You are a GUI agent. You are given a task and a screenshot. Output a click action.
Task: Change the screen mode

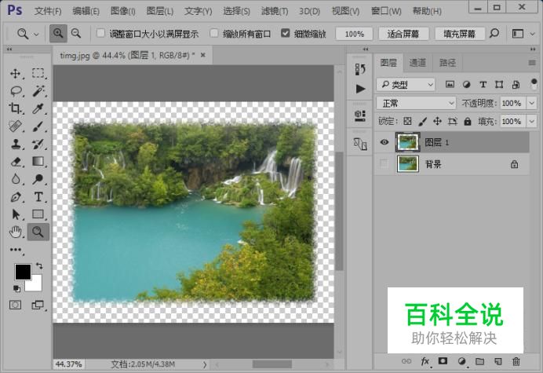pos(38,305)
